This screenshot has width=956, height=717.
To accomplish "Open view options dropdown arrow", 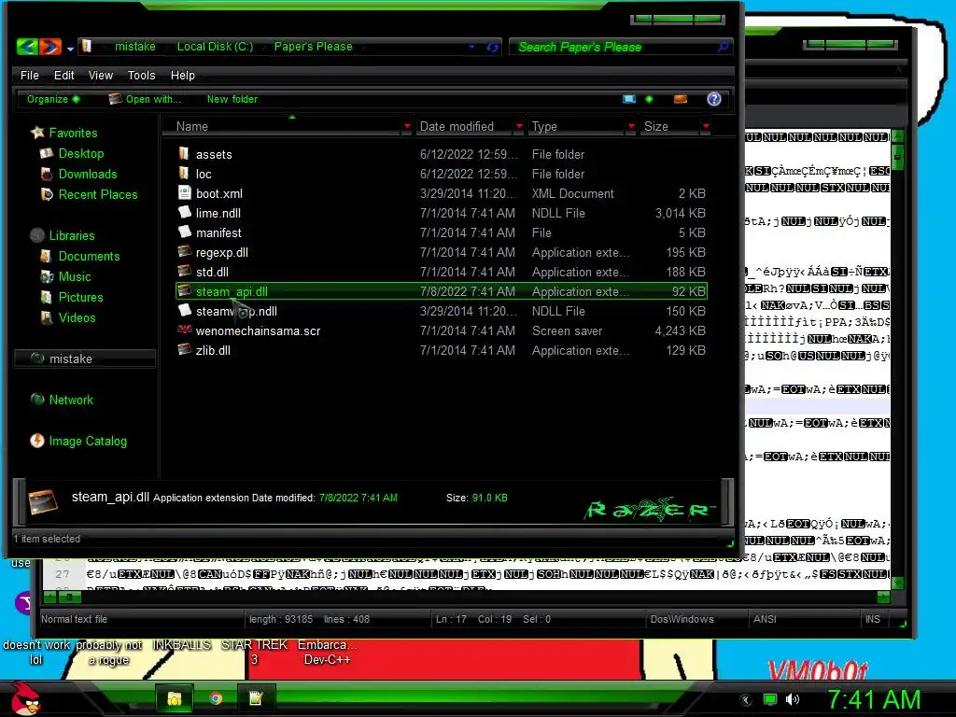I will (649, 99).
